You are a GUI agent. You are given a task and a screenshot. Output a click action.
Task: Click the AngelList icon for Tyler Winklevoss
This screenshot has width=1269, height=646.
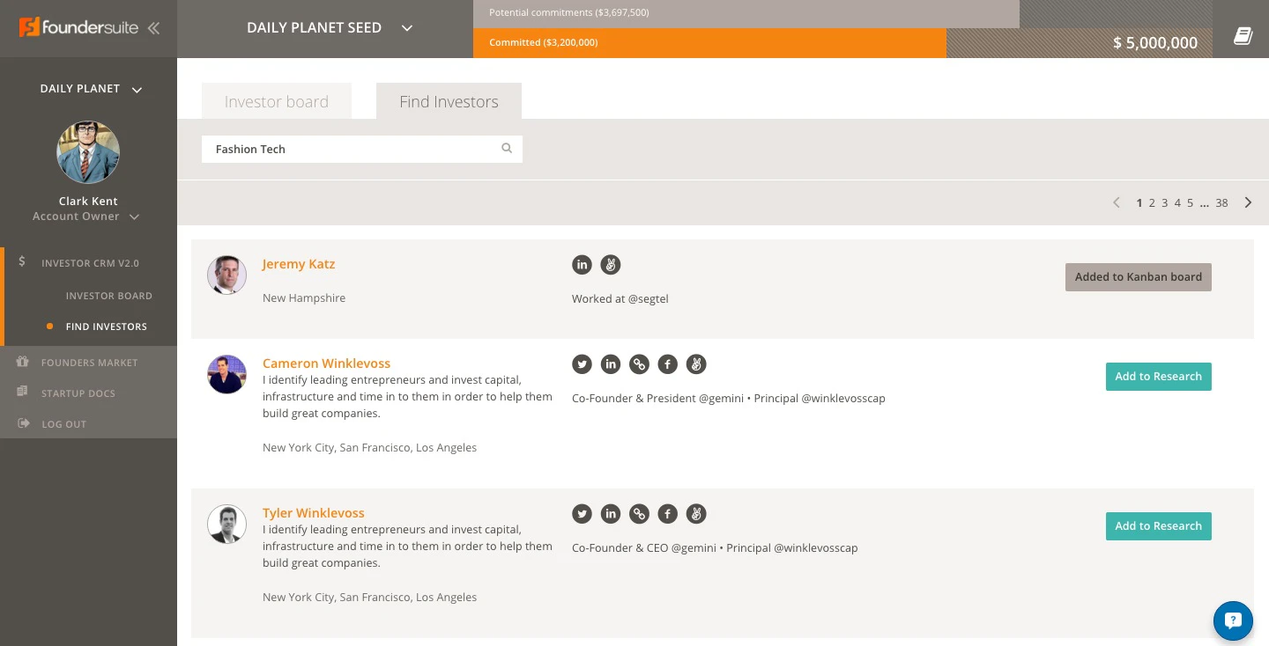tap(696, 513)
